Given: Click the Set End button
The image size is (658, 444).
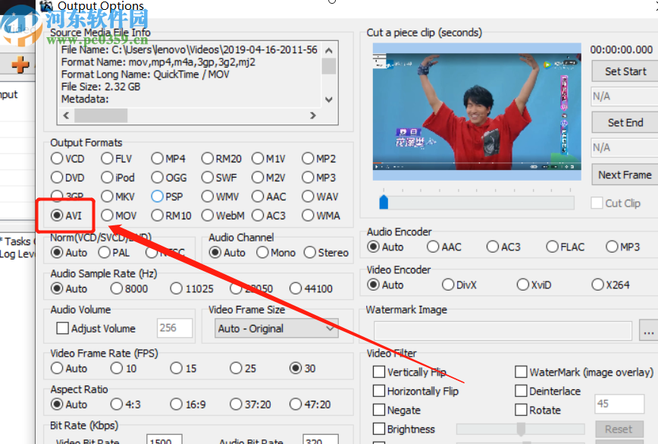Looking at the screenshot, I should tap(625, 123).
